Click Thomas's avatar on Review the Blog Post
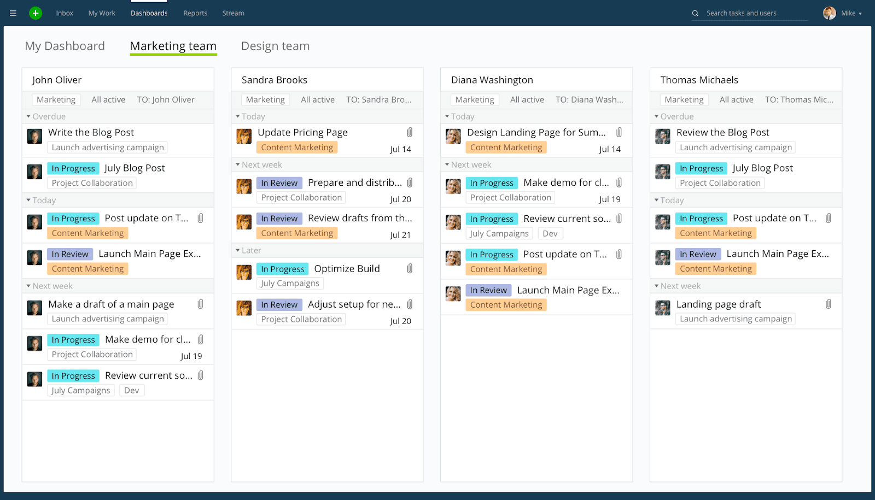Screen dimensions: 875x500 (663, 136)
